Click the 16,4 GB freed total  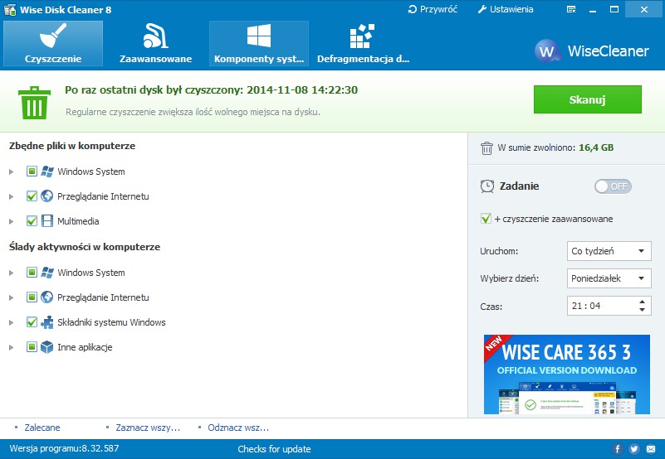click(596, 147)
